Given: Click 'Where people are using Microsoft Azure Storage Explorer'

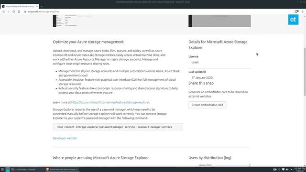Looking at the screenshot, I should (101, 158).
